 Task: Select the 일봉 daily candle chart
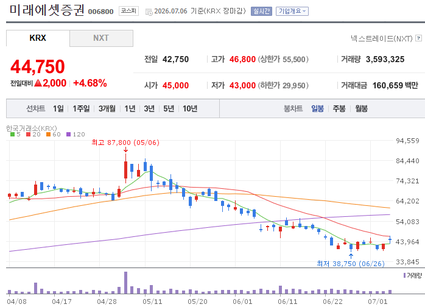pos(317,108)
